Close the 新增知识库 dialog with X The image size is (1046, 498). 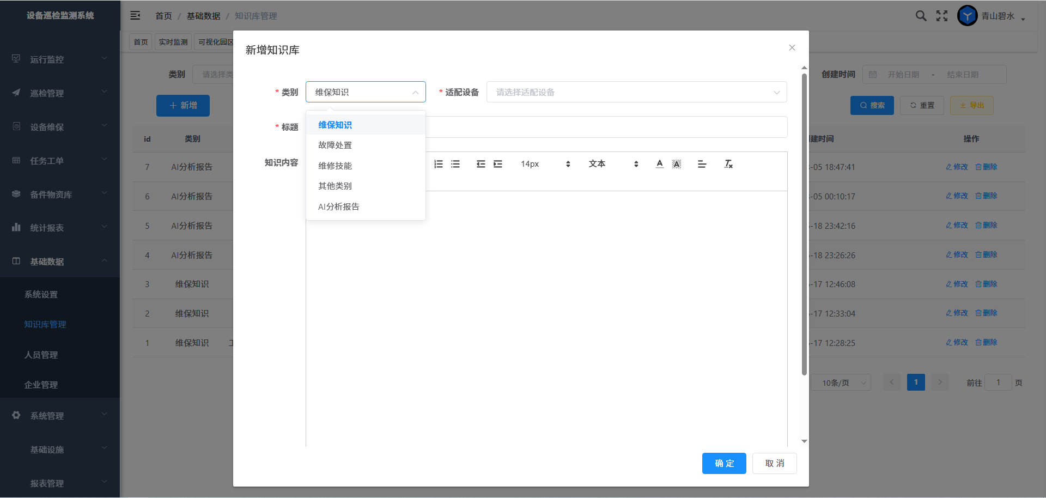point(792,48)
